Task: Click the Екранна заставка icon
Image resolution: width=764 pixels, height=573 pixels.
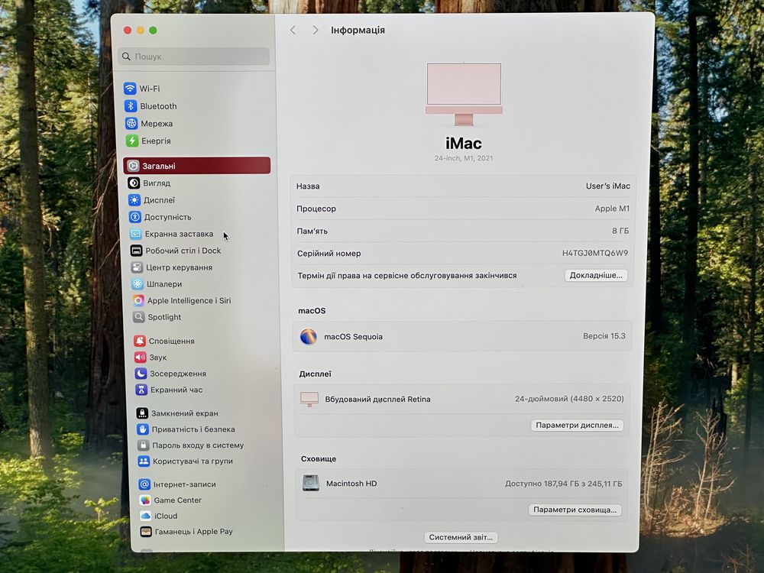Action: [x=135, y=234]
